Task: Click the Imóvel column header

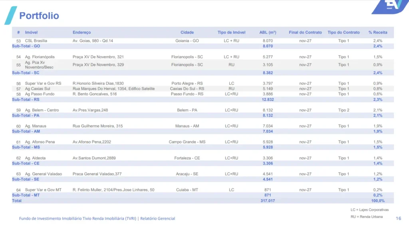Action: click(x=31, y=32)
